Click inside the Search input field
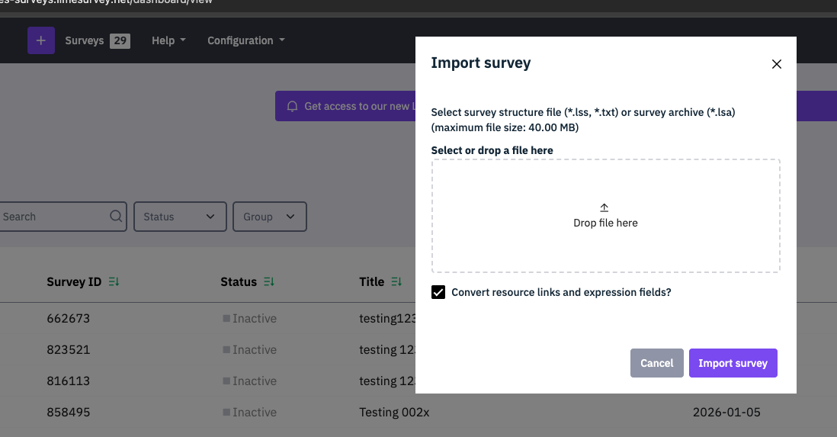Screen dimensions: 837x437 click(x=53, y=217)
